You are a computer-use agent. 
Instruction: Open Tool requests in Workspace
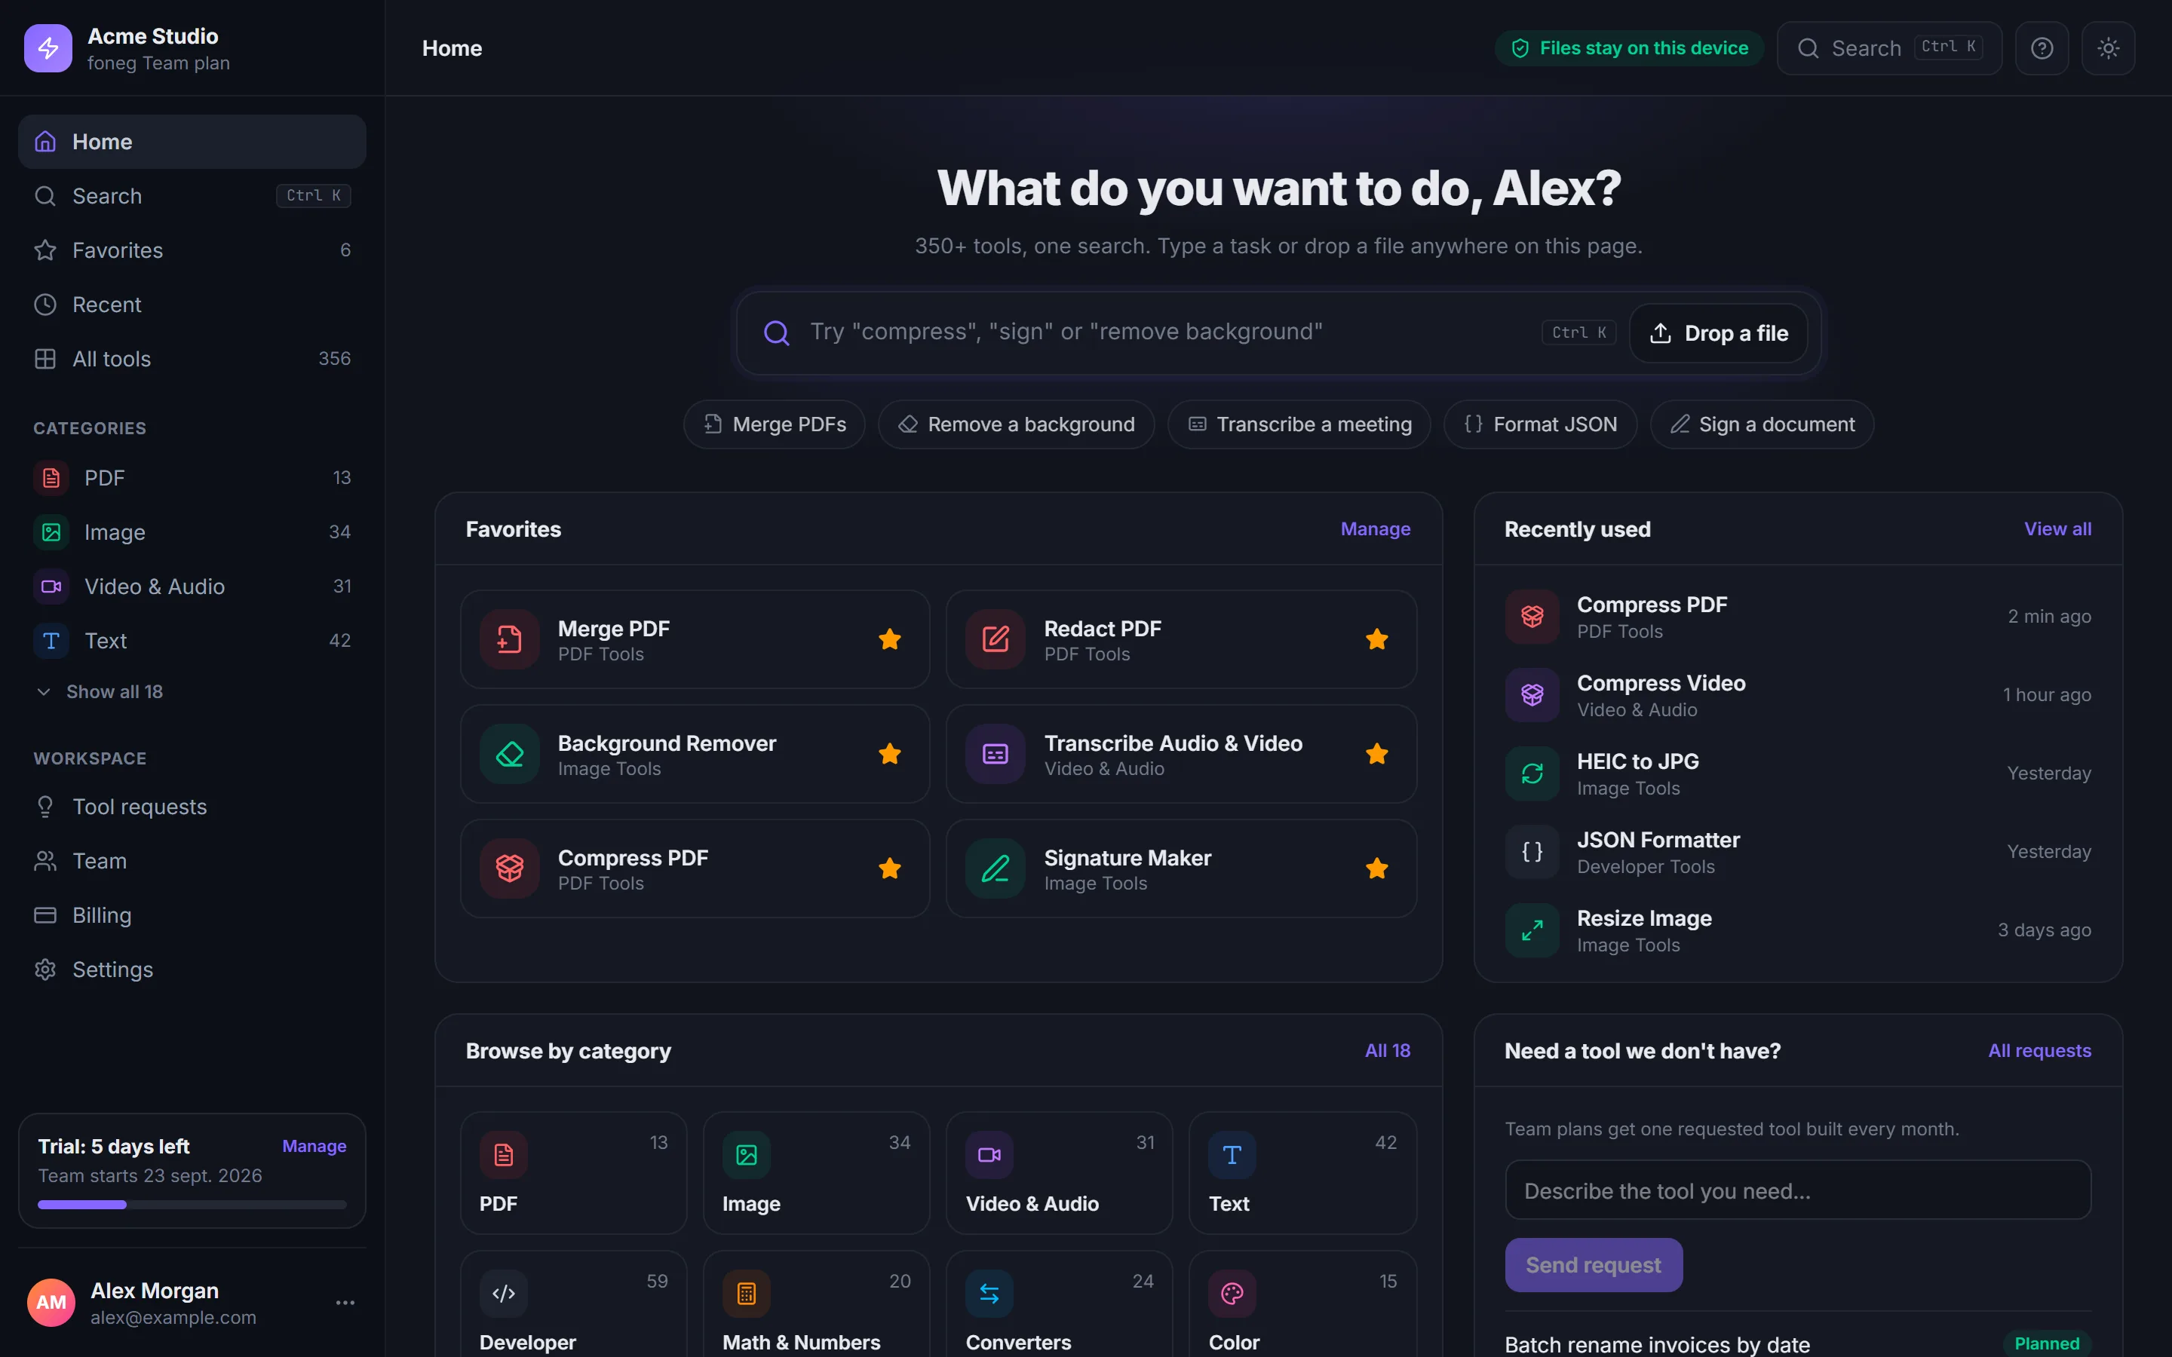pos(192,807)
